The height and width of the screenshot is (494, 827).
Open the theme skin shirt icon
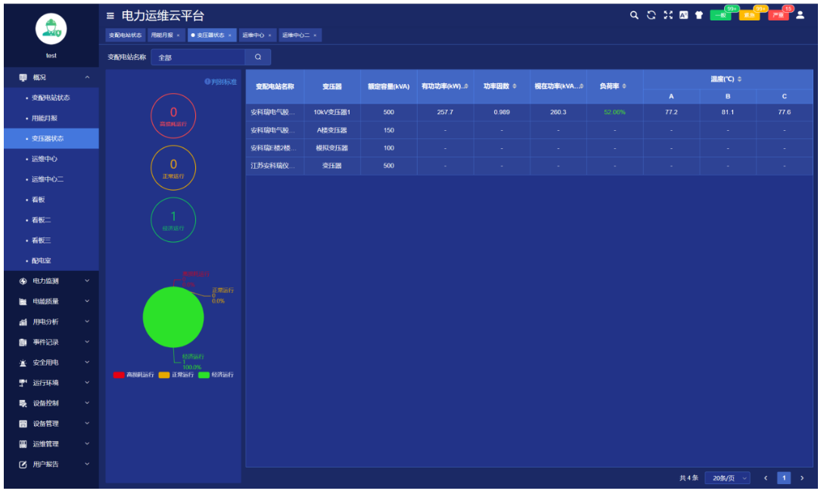tap(699, 15)
